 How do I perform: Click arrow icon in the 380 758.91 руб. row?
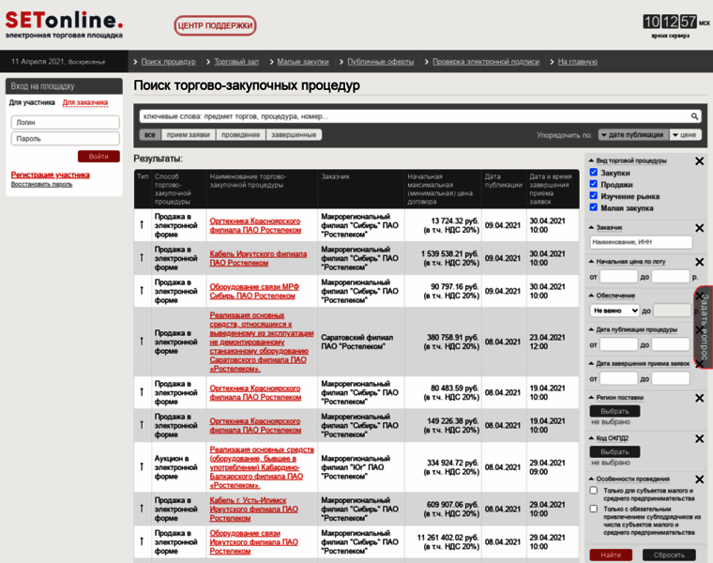point(142,342)
